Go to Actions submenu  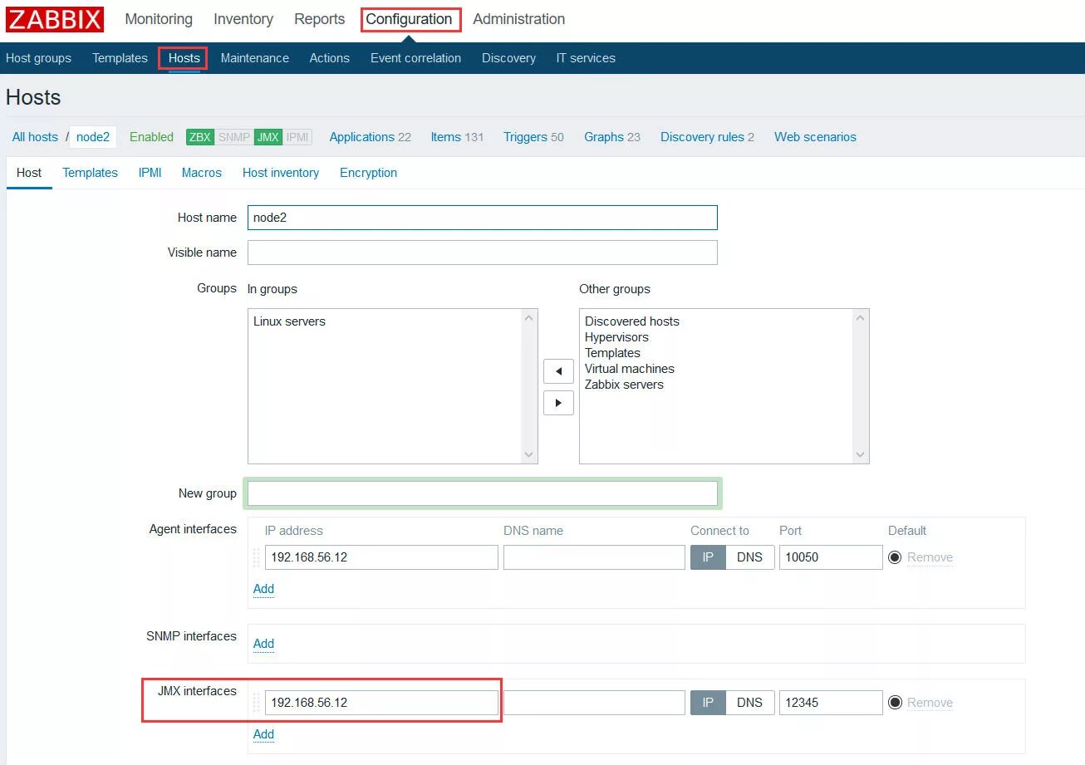click(x=329, y=58)
